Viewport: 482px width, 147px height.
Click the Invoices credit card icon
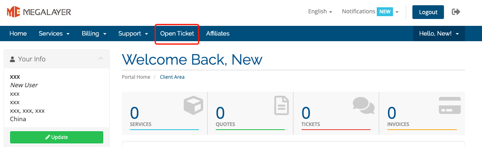tap(450, 105)
